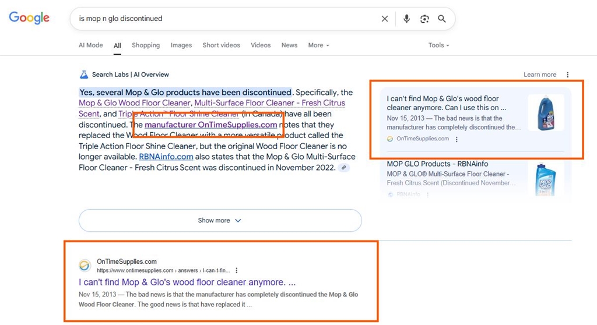Click the Google logo
Image resolution: width=597 pixels, height=325 pixels.
[29, 17]
